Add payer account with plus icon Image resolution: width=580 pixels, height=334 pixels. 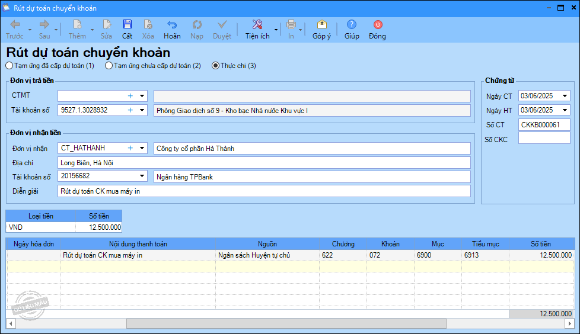[x=130, y=110]
